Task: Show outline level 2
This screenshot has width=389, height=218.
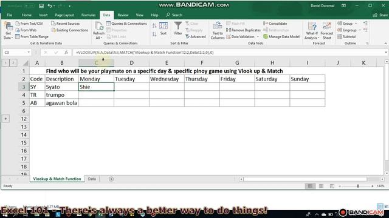Action: [x=13, y=63]
